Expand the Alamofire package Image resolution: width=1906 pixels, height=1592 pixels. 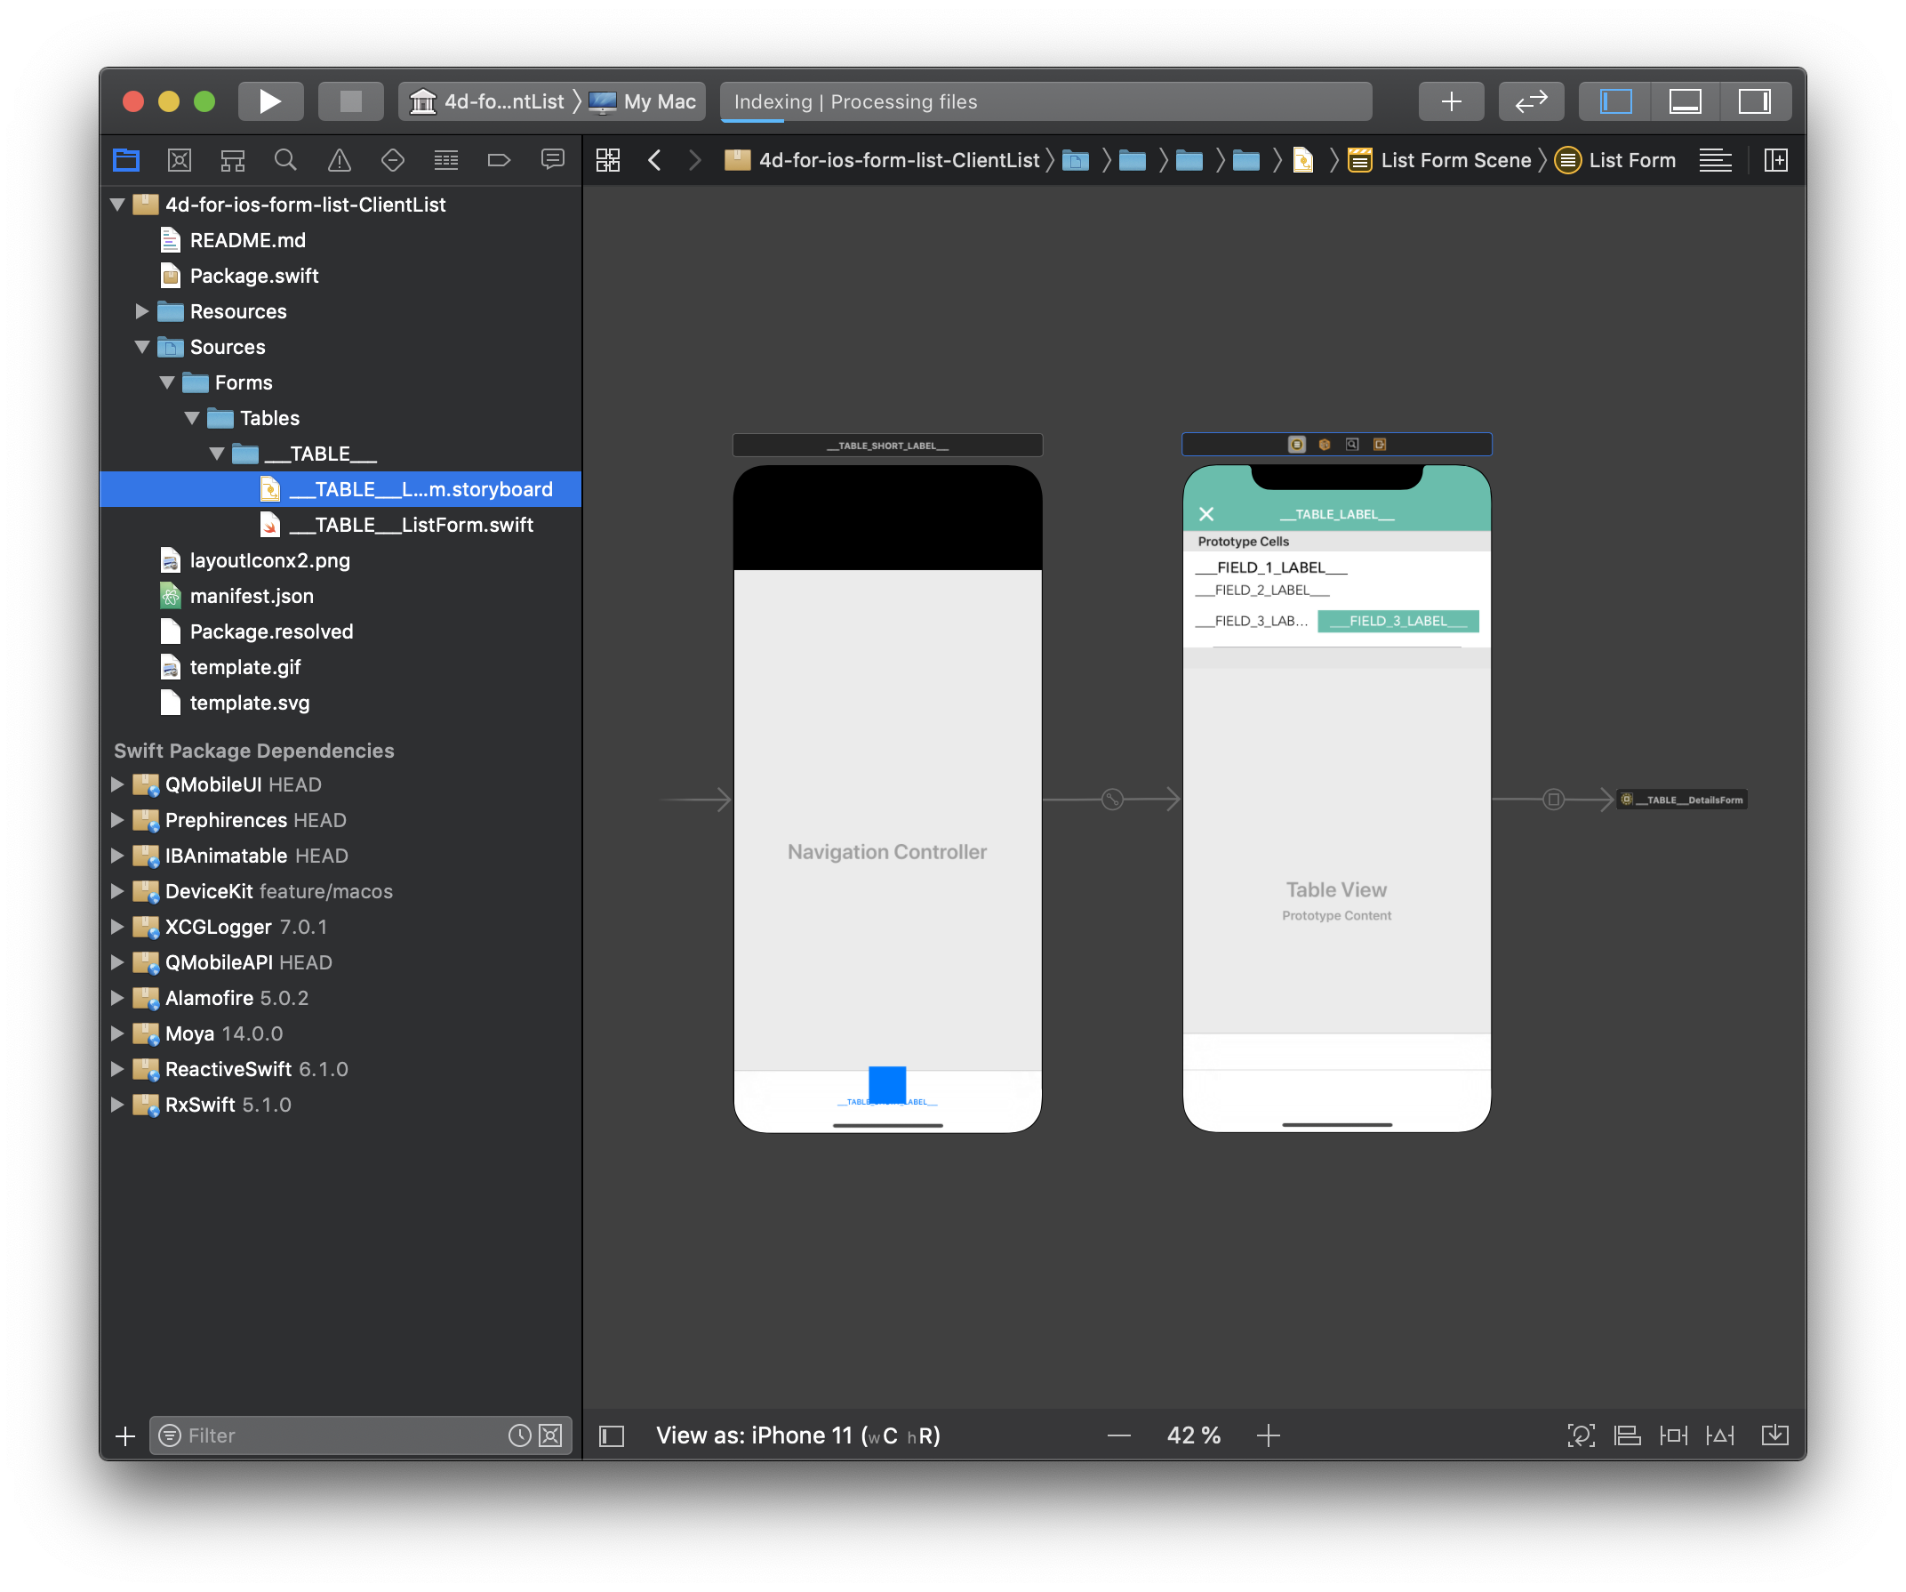point(117,998)
